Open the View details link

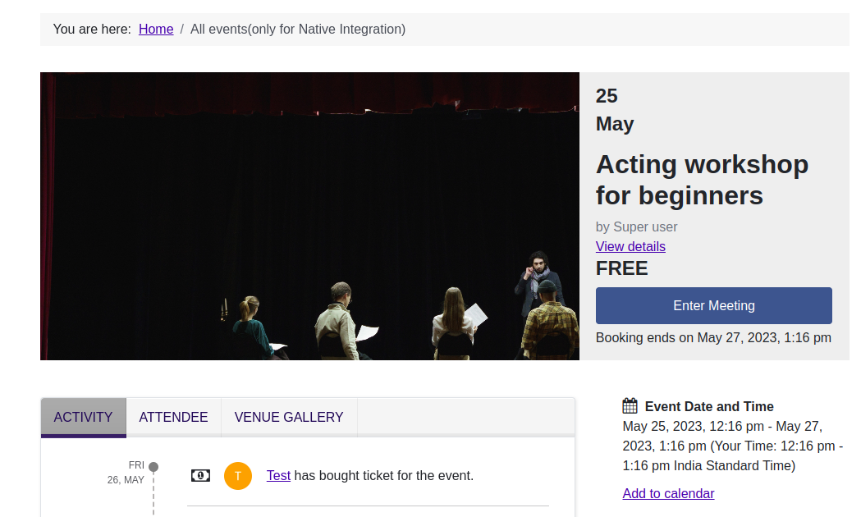tap(630, 246)
